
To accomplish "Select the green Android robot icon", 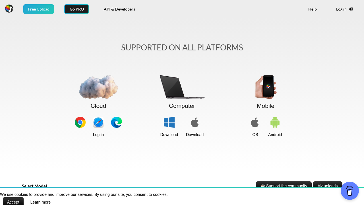I will click(275, 122).
